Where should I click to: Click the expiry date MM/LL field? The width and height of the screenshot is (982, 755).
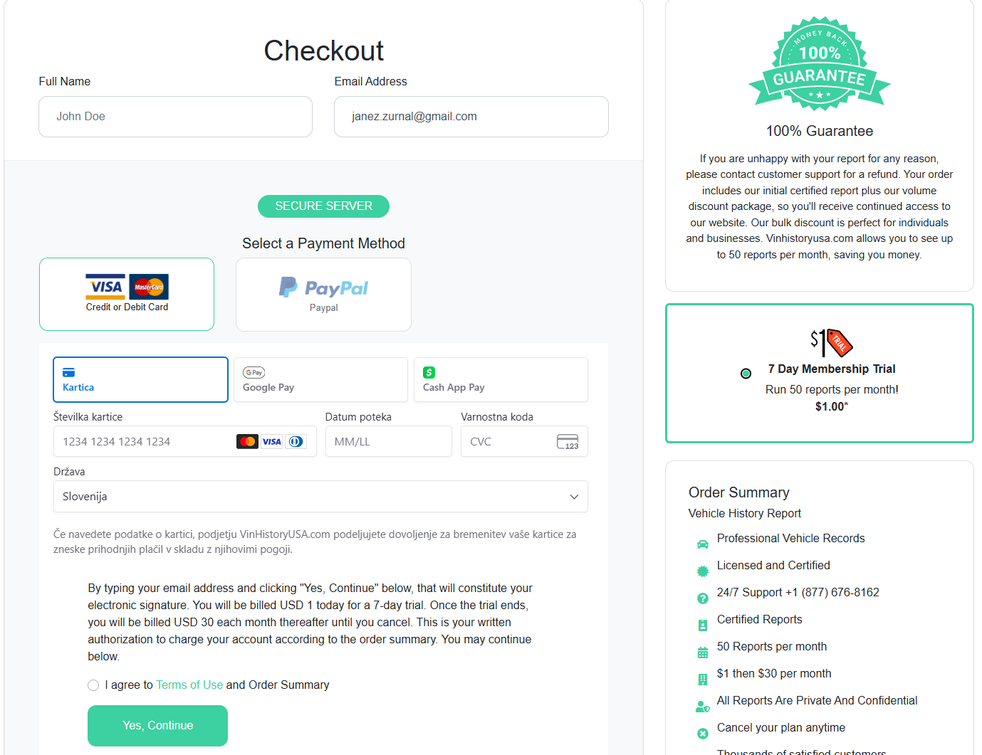coord(388,442)
